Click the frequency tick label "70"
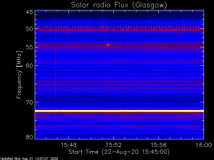The width and height of the screenshot is (214, 160). click(29, 102)
